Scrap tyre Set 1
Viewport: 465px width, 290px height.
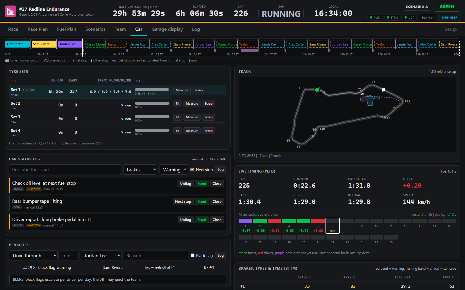(x=198, y=90)
